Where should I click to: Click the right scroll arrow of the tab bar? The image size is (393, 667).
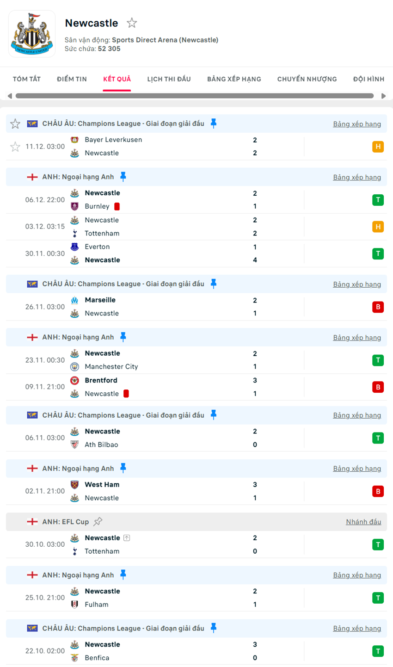click(x=383, y=96)
